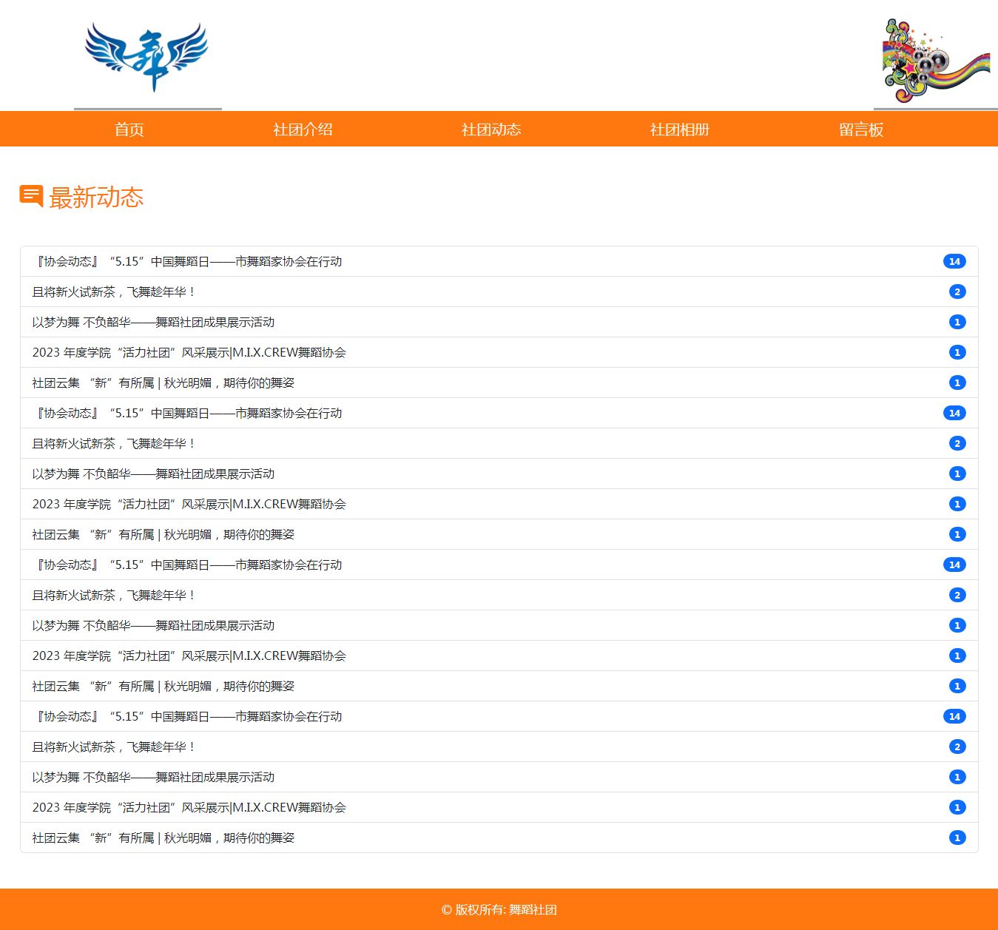Open the 留言板 page

tap(861, 129)
